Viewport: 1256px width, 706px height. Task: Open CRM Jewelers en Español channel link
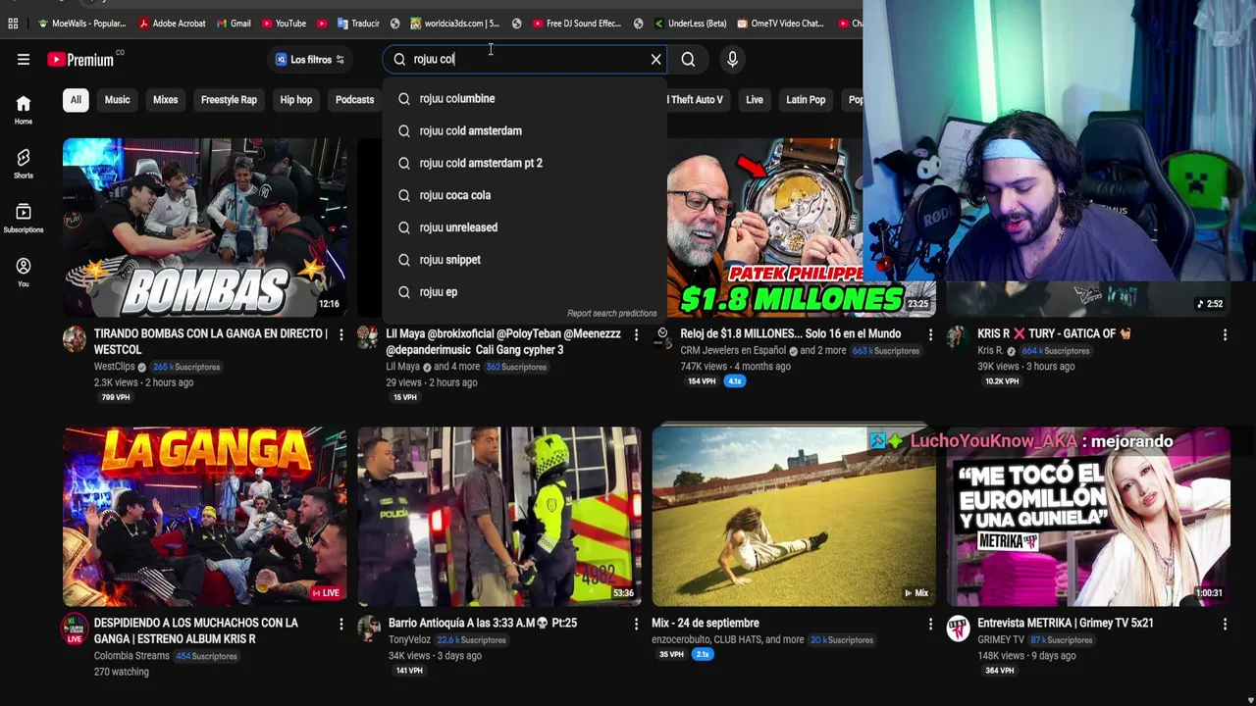point(733,350)
